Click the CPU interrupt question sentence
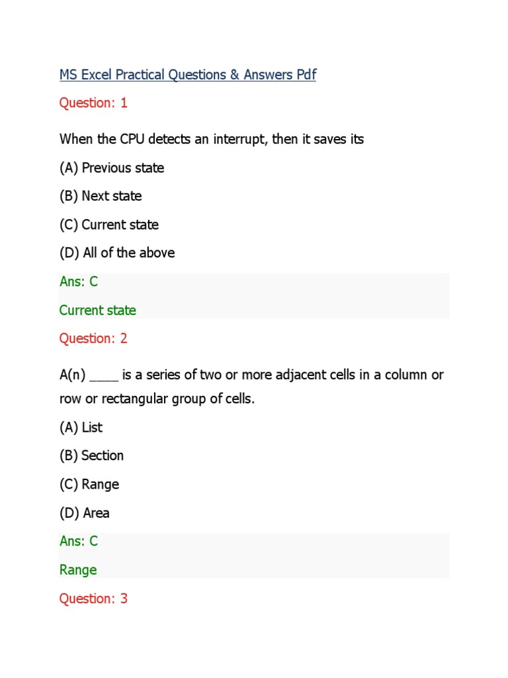Image resolution: width=508 pixels, height=678 pixels. click(x=212, y=140)
